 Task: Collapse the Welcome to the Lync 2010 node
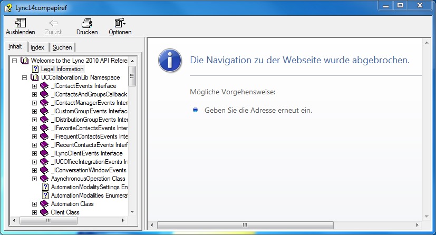coord(14,61)
